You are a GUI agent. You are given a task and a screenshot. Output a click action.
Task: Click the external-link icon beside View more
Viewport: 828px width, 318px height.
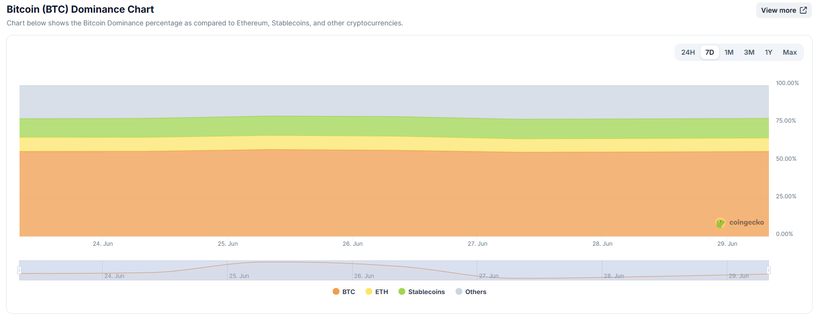click(x=803, y=10)
